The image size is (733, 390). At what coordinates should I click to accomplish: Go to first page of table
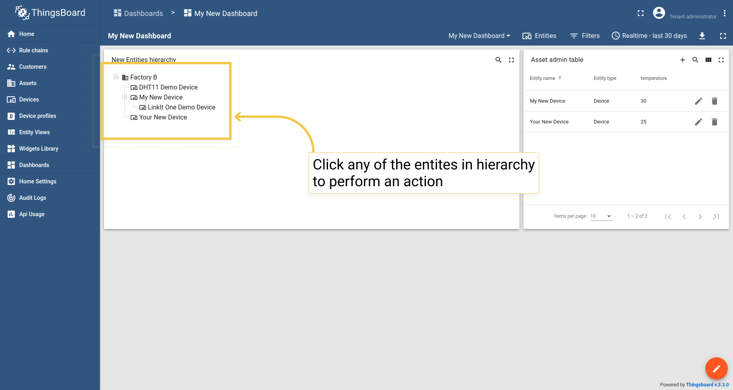pyautogui.click(x=668, y=217)
